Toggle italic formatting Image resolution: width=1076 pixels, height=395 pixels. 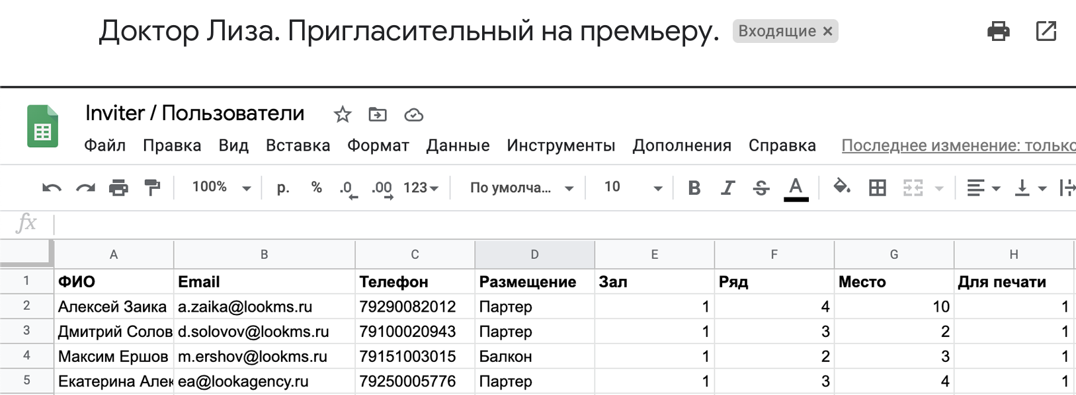(727, 188)
